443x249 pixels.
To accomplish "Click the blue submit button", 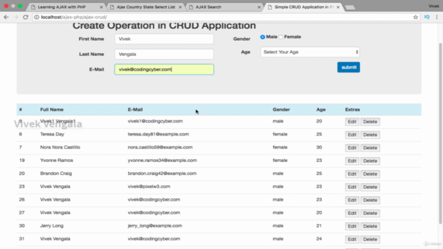I will 348,67.
